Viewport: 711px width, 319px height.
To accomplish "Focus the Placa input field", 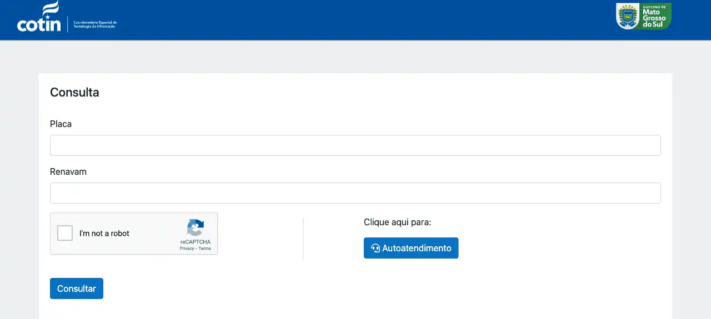I will (x=355, y=145).
